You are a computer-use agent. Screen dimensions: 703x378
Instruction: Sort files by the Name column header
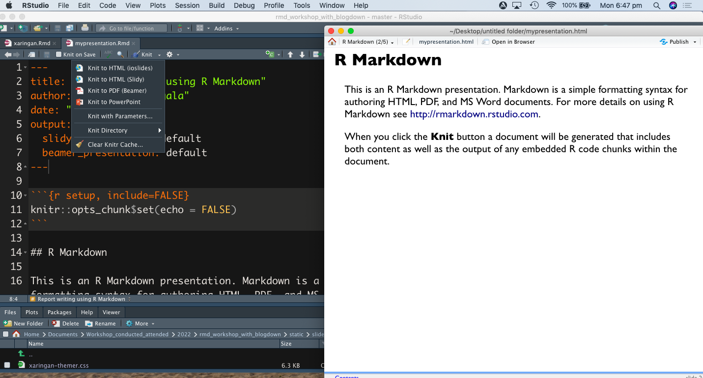pyautogui.click(x=153, y=344)
